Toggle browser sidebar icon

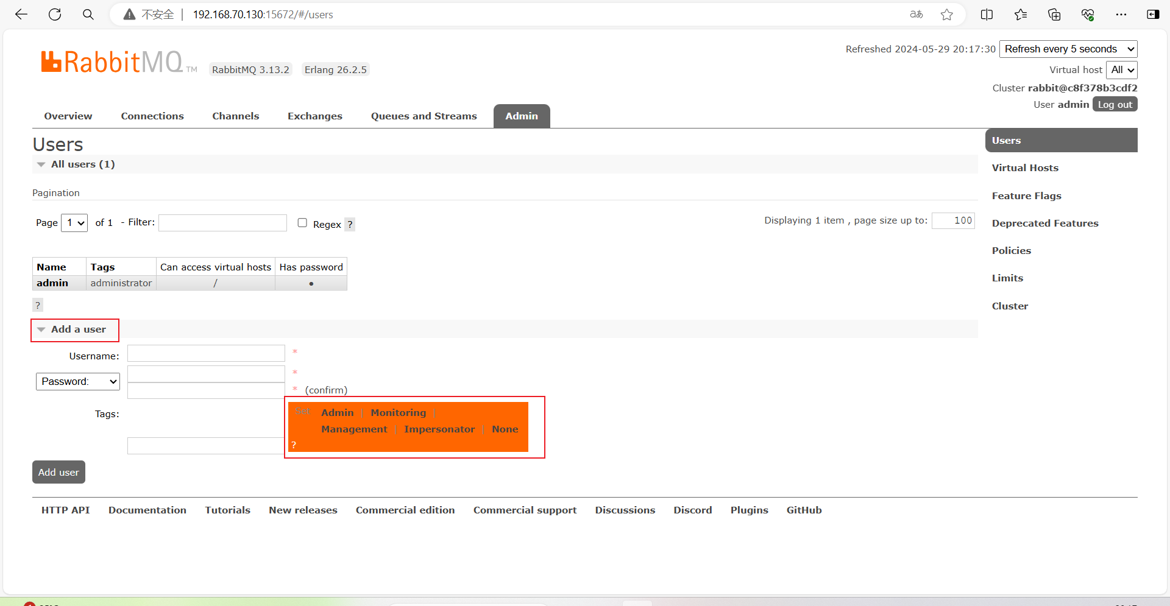point(1153,15)
